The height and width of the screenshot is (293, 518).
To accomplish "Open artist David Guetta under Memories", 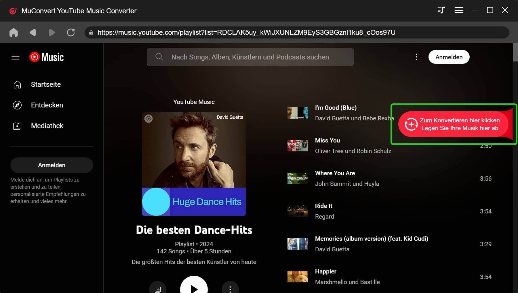I will coord(332,249).
